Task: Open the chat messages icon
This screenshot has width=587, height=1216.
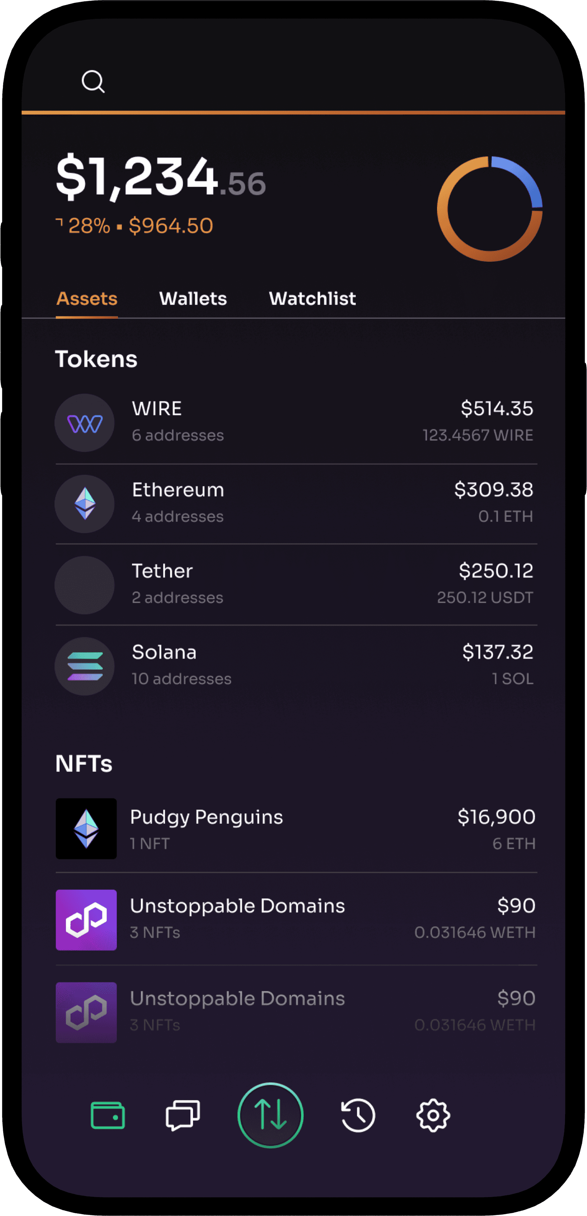Action: [183, 1116]
